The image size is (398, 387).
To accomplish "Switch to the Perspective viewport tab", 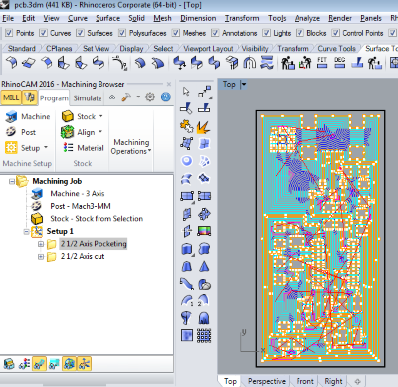I will point(267,381).
